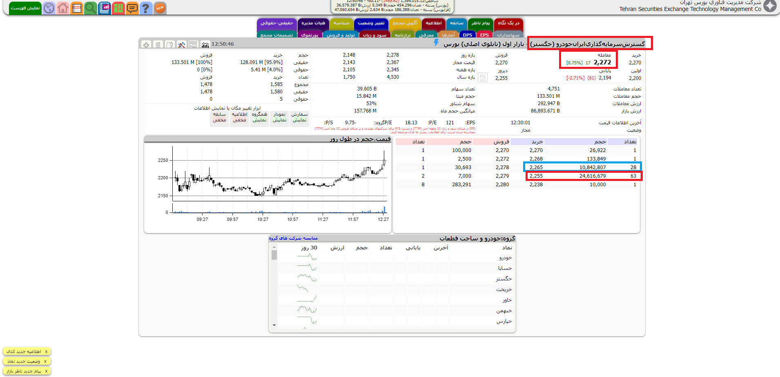Open the پورتفوی tab
Image resolution: width=780 pixels, height=377 pixels.
(x=310, y=35)
